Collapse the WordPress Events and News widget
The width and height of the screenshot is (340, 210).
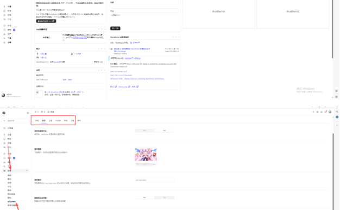tap(179, 37)
